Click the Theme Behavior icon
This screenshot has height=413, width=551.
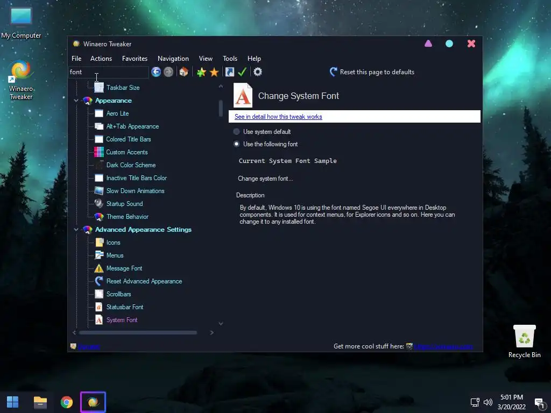(x=99, y=217)
